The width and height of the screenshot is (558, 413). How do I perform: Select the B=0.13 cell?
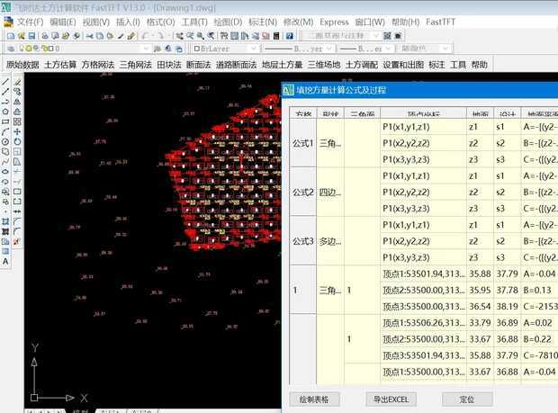pos(539,291)
